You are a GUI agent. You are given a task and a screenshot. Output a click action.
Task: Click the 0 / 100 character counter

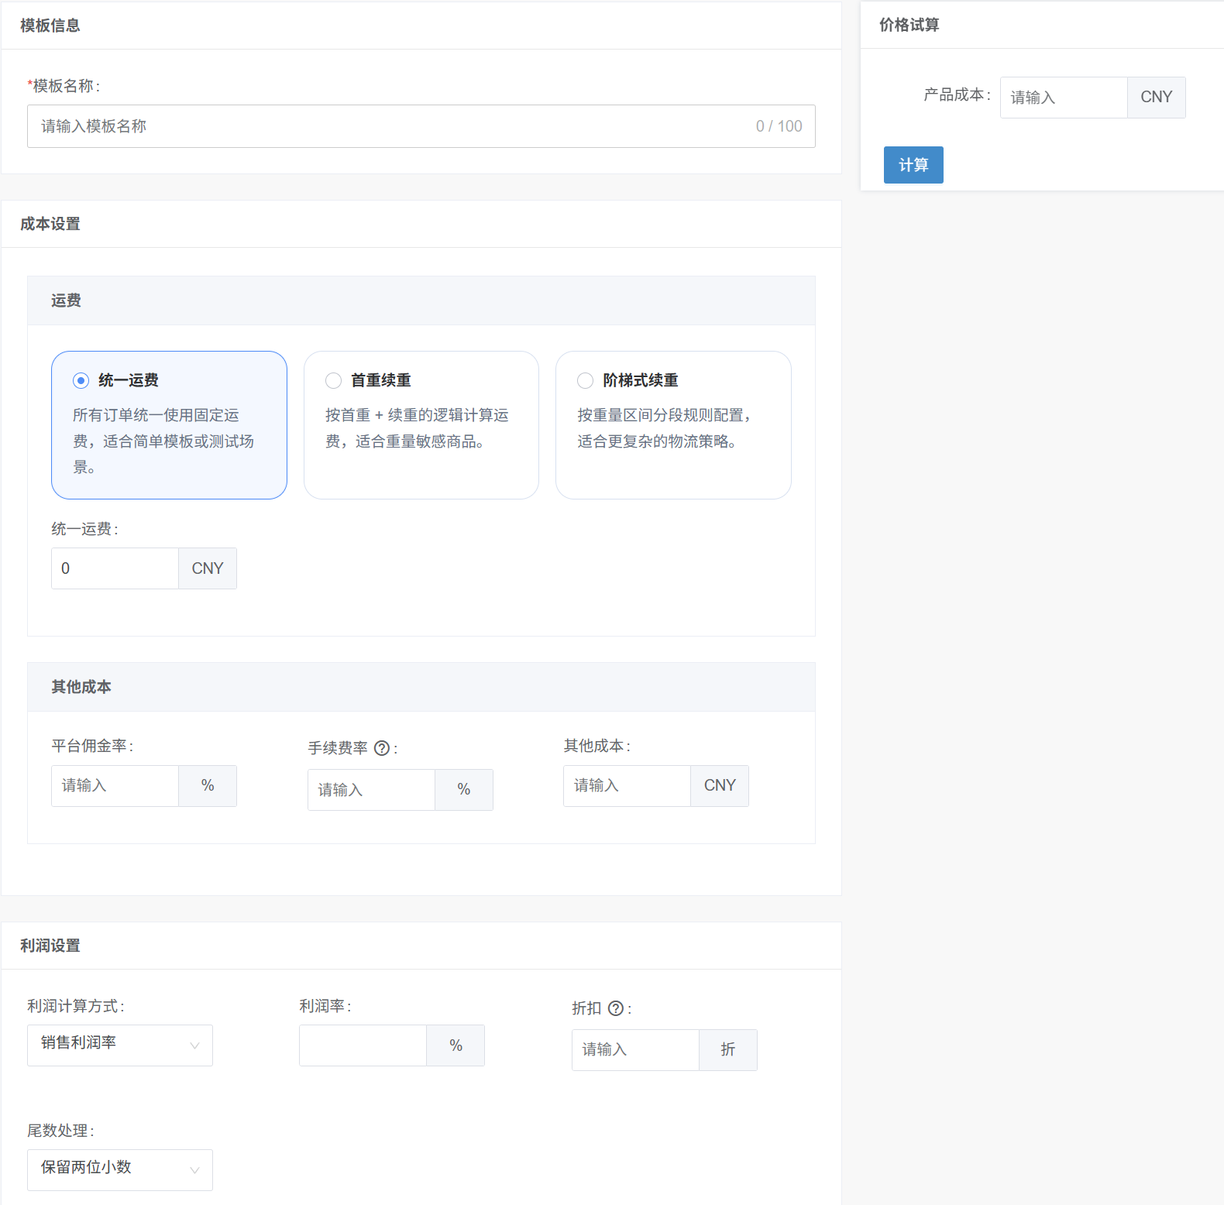(x=779, y=126)
